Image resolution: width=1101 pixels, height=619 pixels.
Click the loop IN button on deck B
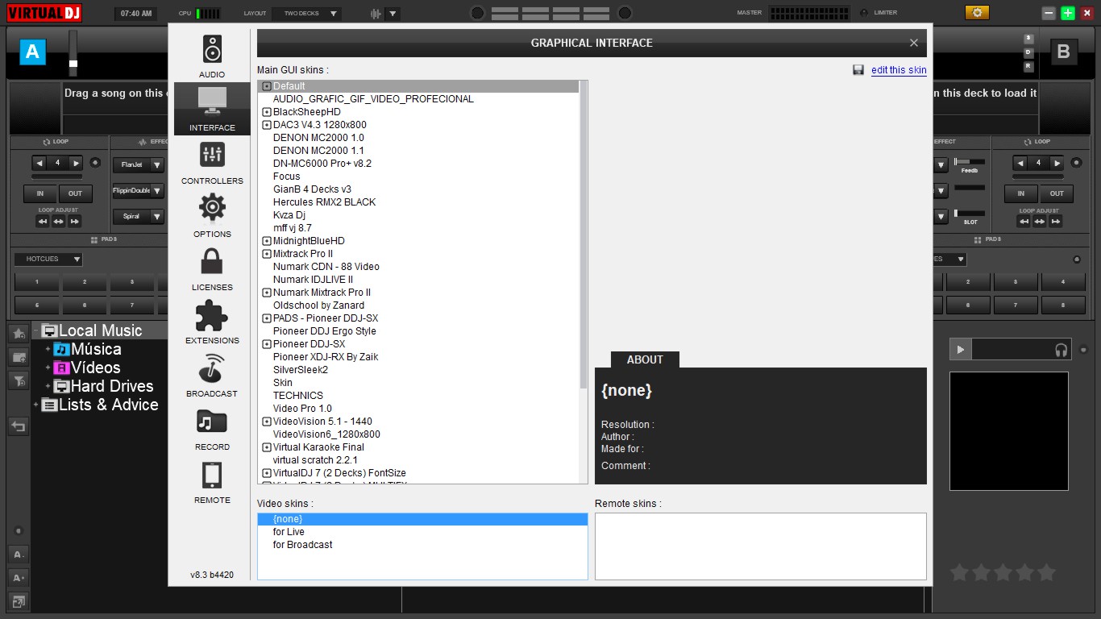pos(1021,193)
